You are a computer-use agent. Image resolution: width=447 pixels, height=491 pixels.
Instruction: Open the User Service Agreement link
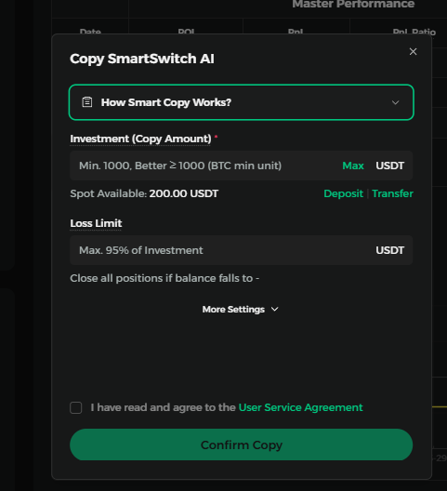(300, 407)
